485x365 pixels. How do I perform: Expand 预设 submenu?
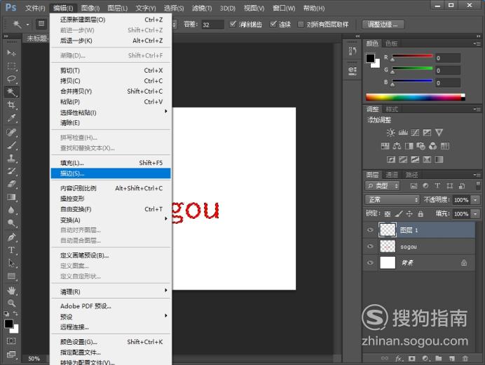[x=111, y=317]
